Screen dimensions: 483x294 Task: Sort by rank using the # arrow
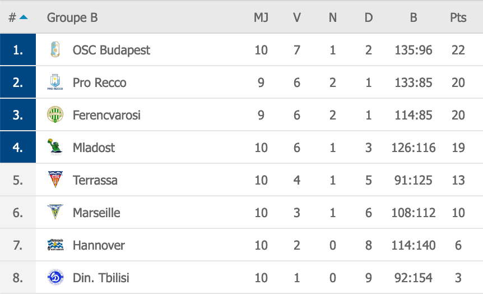(x=18, y=17)
